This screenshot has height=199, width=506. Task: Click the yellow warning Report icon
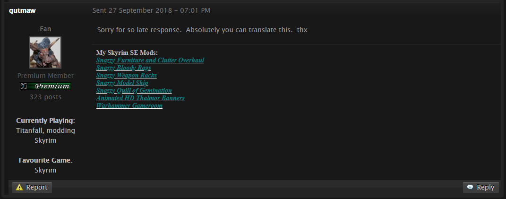(x=19, y=187)
